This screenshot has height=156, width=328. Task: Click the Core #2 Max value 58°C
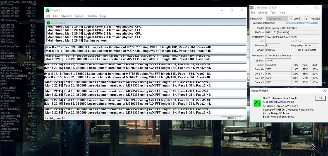tap(305, 78)
